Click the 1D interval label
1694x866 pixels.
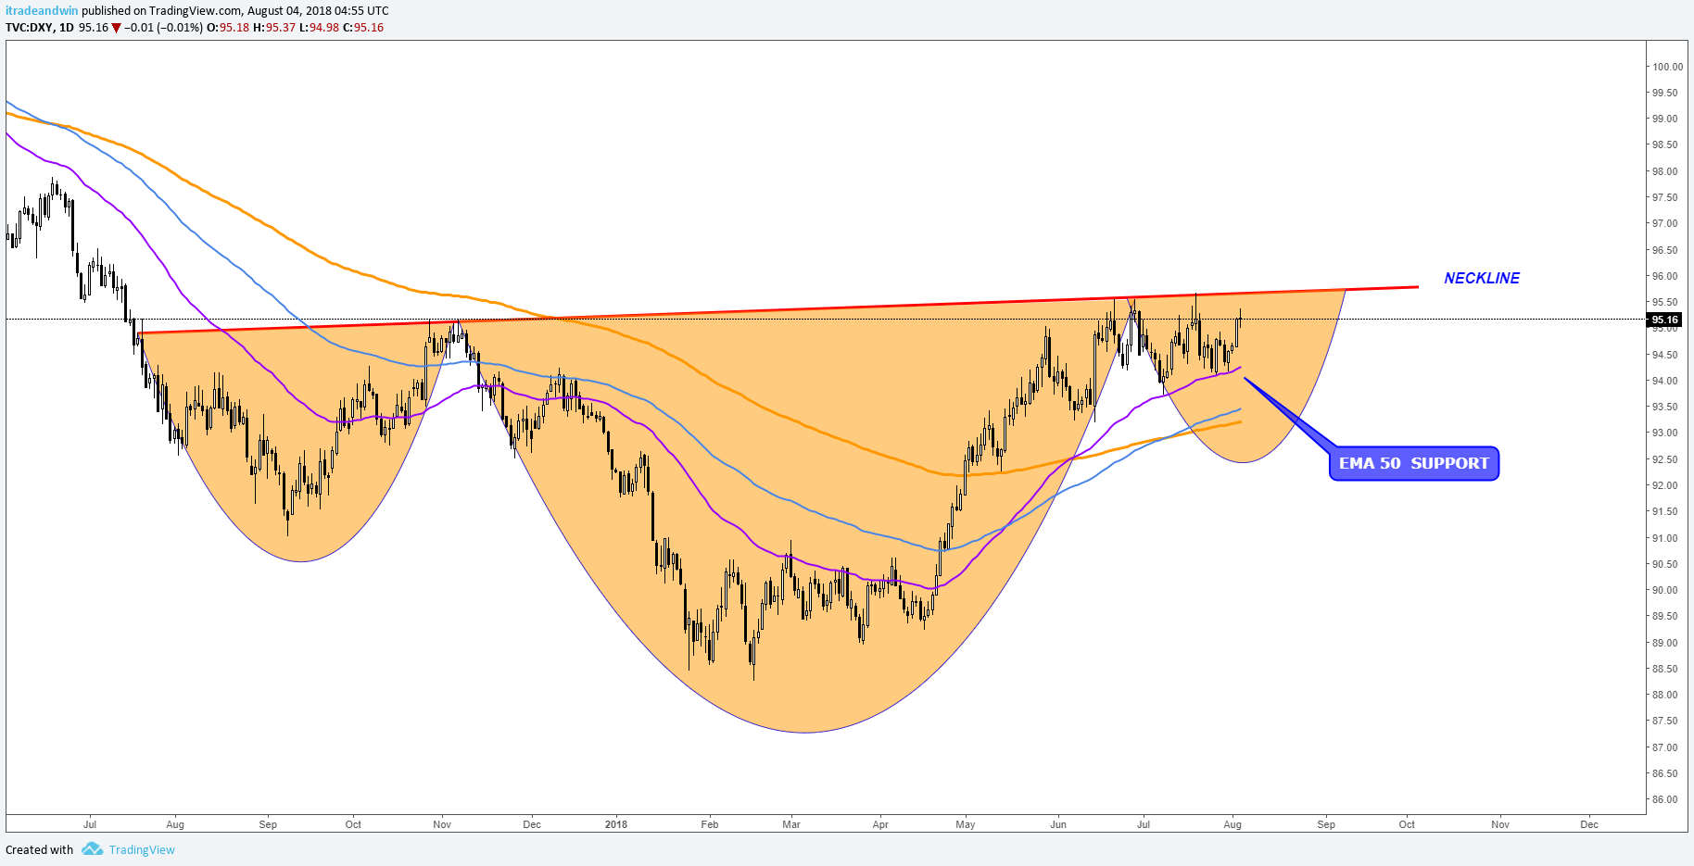(66, 28)
